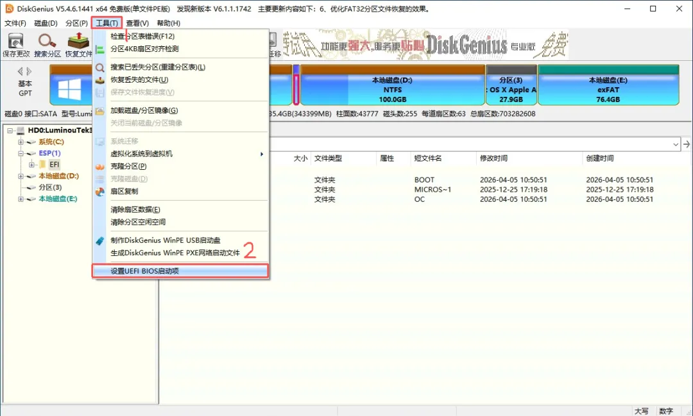Open the 查看(V) menu
The width and height of the screenshot is (693, 416).
click(137, 23)
